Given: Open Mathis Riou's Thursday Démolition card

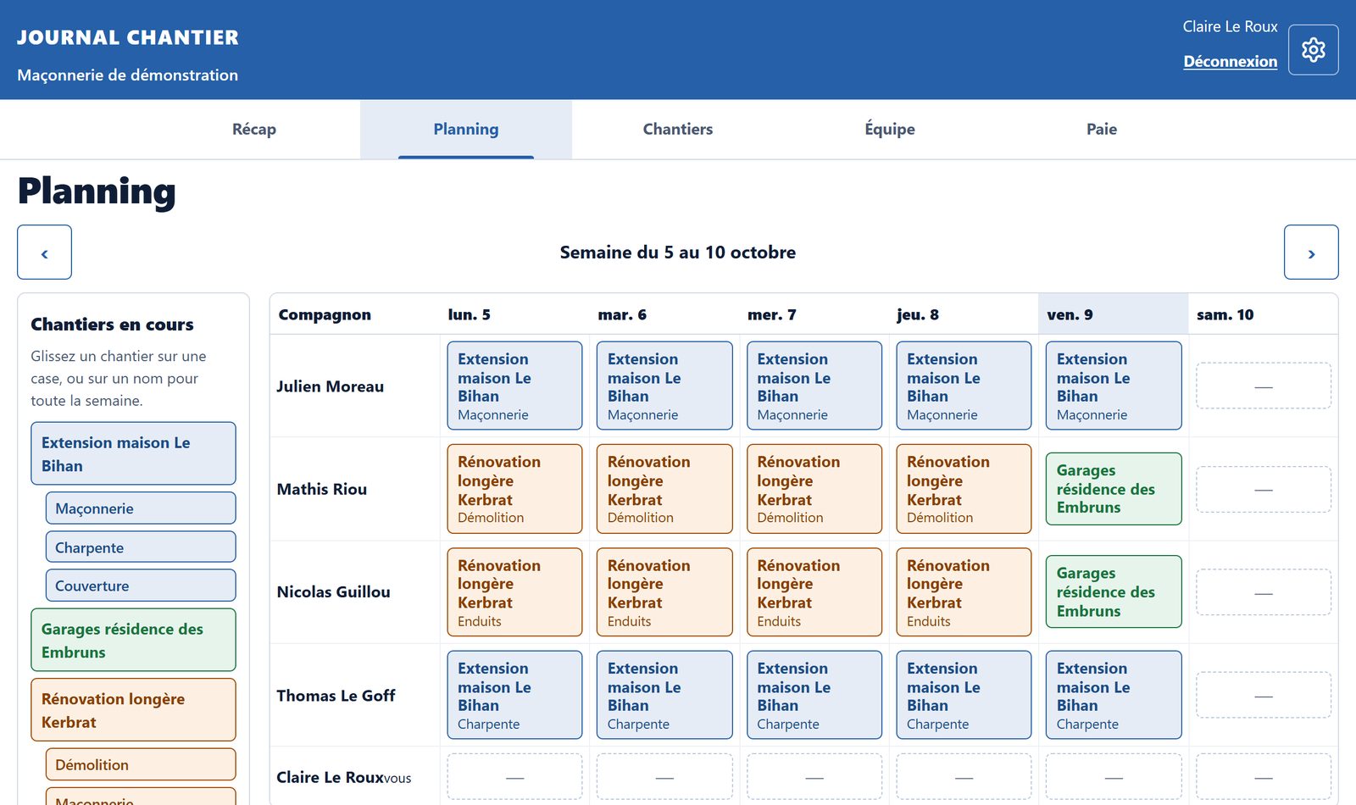Looking at the screenshot, I should tap(964, 489).
